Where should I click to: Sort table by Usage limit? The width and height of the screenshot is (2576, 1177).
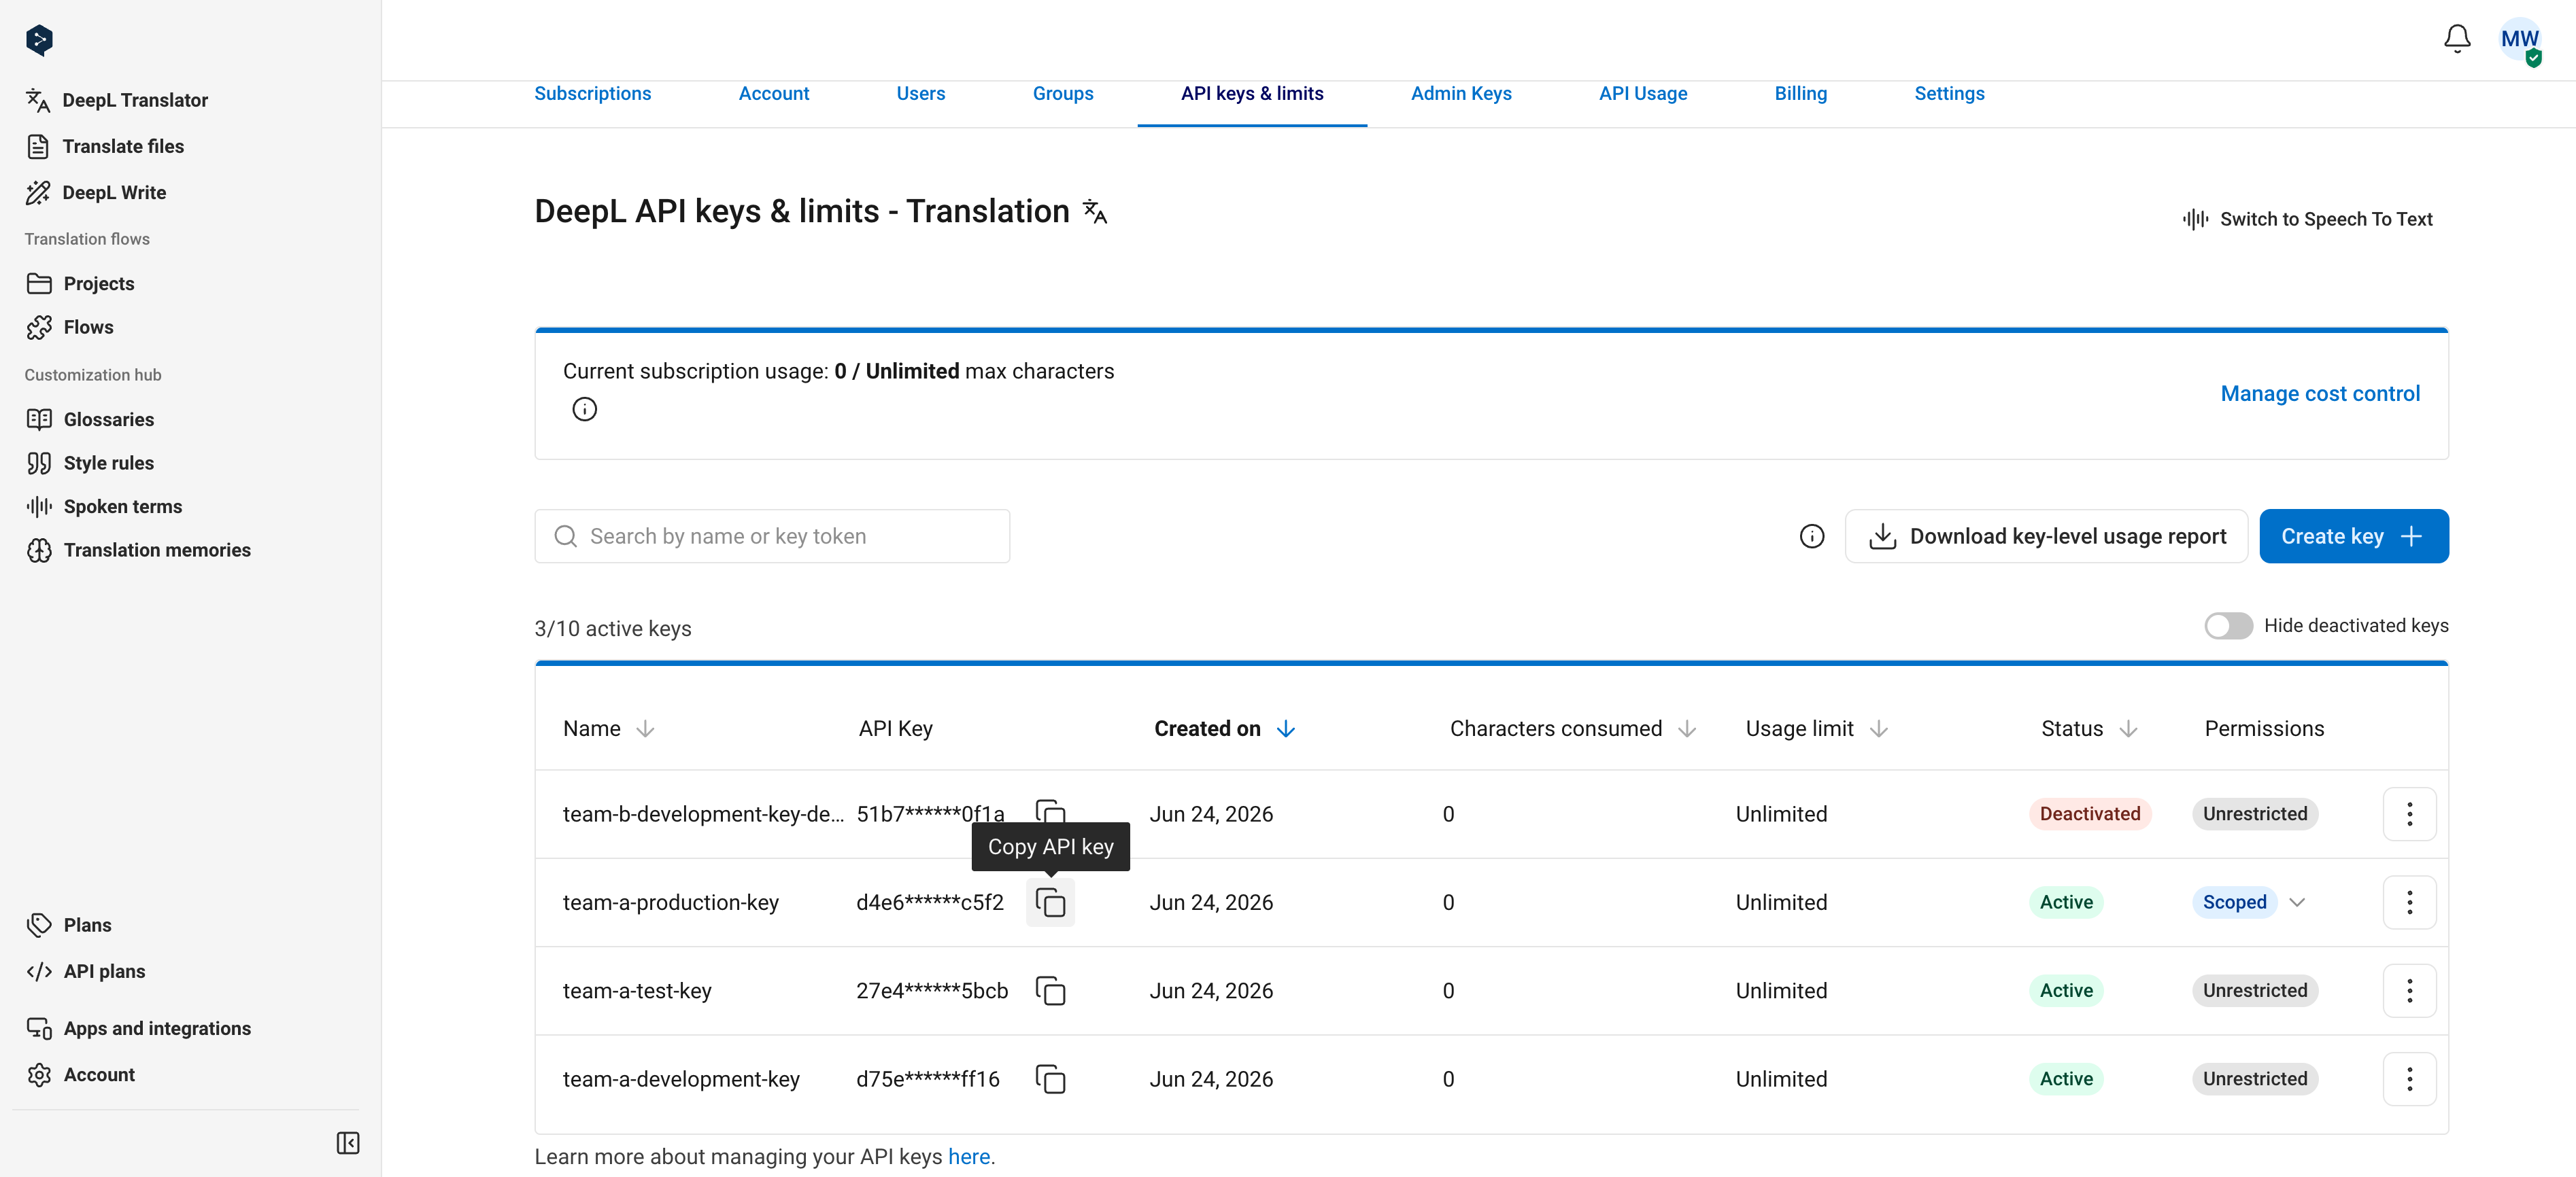1879,729
